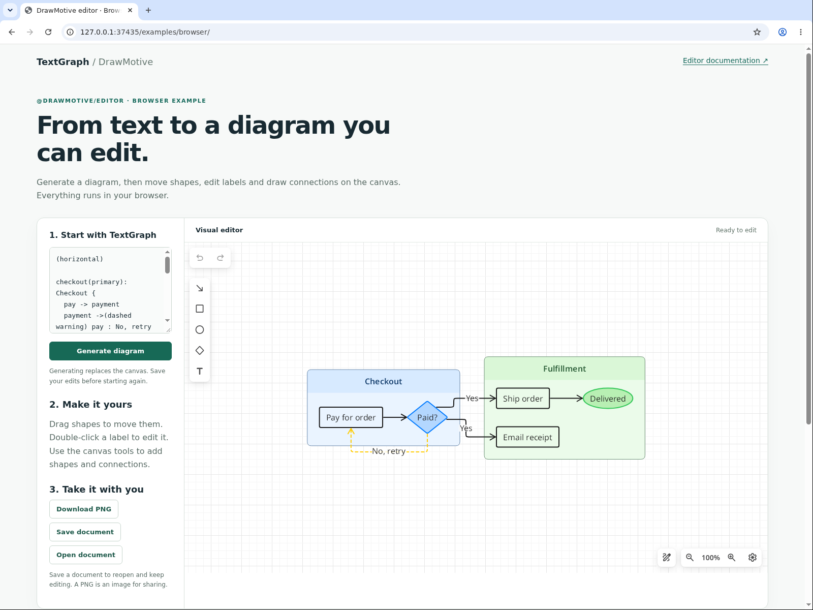
Task: Click the Open document button
Action: [x=86, y=555]
